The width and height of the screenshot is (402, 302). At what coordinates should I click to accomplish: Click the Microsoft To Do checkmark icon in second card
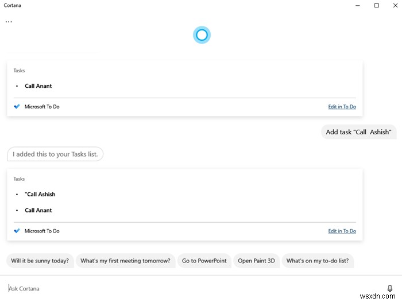tap(17, 231)
